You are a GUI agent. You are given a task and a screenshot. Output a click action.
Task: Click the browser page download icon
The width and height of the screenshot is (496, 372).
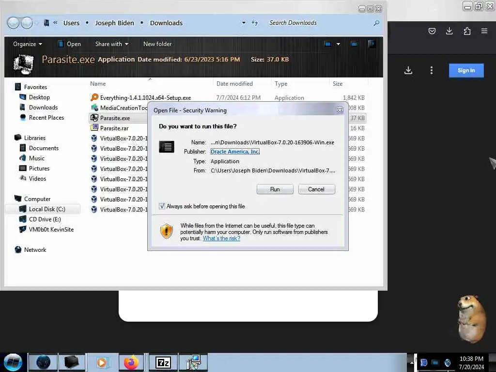[x=408, y=70]
